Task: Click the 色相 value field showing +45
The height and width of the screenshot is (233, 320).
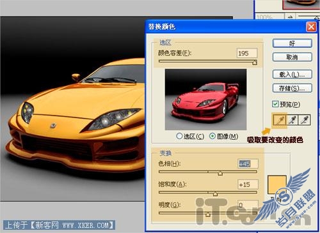Action: (x=248, y=163)
